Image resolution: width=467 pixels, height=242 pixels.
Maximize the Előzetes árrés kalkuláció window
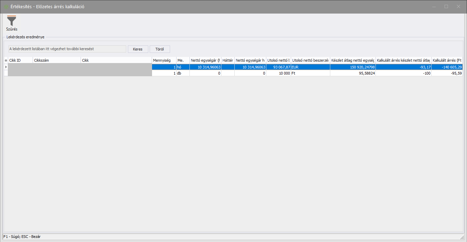pos(446,6)
